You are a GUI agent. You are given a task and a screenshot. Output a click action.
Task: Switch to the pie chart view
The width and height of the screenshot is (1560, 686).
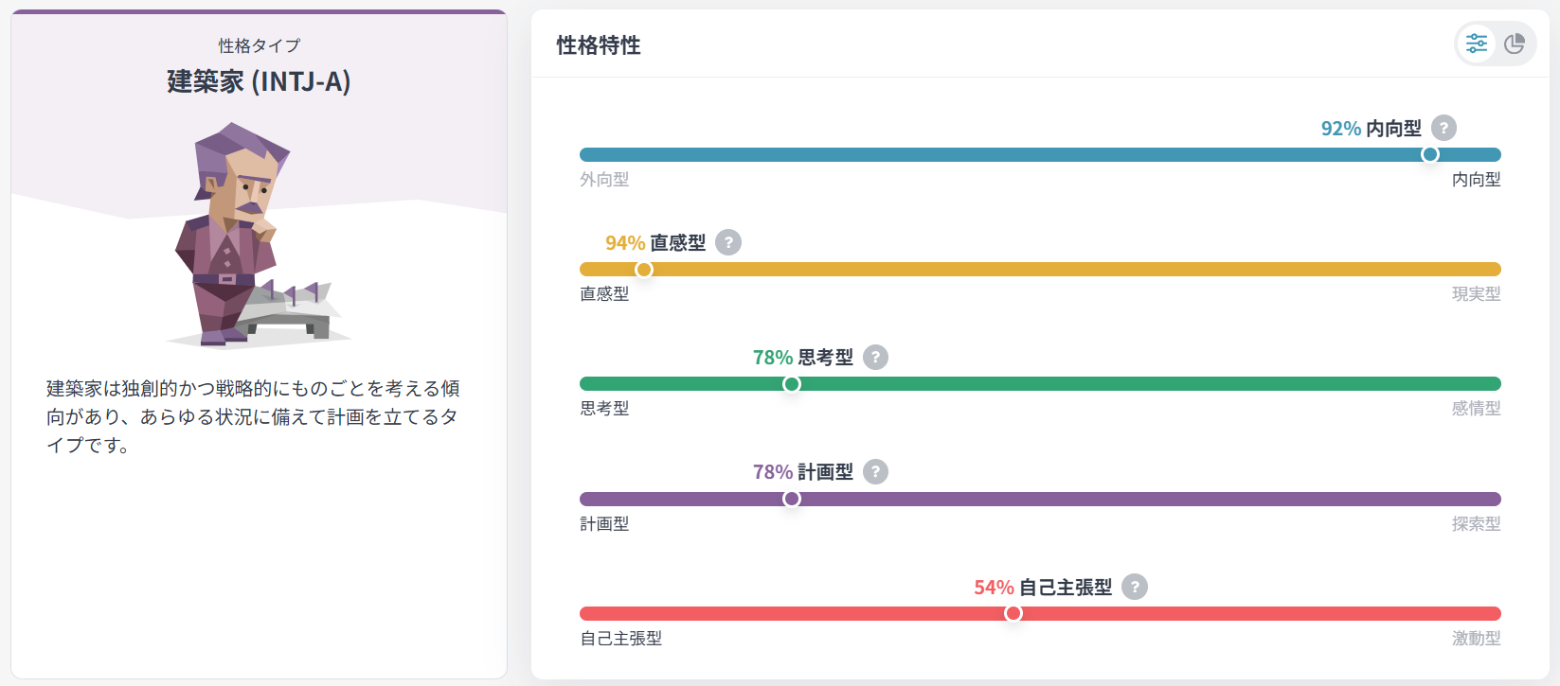tap(1515, 44)
